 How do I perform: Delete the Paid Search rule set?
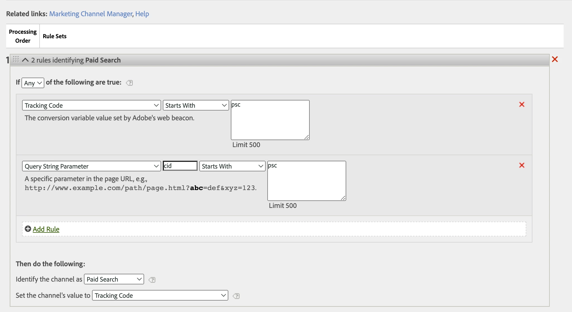point(555,59)
